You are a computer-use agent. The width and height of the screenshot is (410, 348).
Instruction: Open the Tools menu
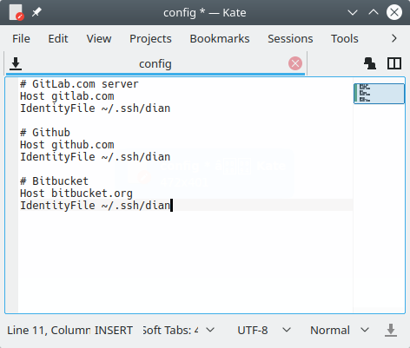pos(345,38)
